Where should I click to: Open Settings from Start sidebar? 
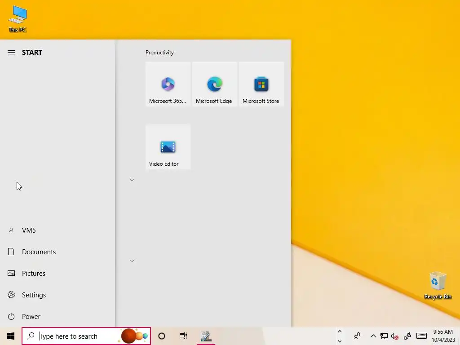click(x=57, y=295)
